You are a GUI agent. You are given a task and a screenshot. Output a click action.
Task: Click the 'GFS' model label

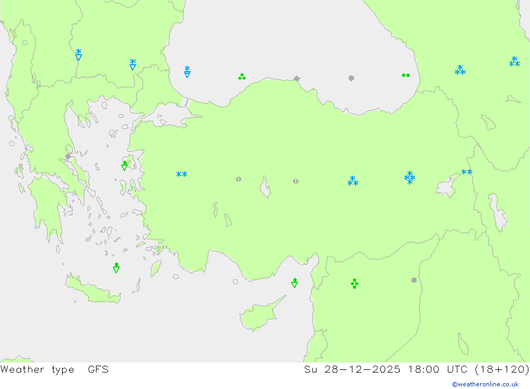[x=99, y=369]
